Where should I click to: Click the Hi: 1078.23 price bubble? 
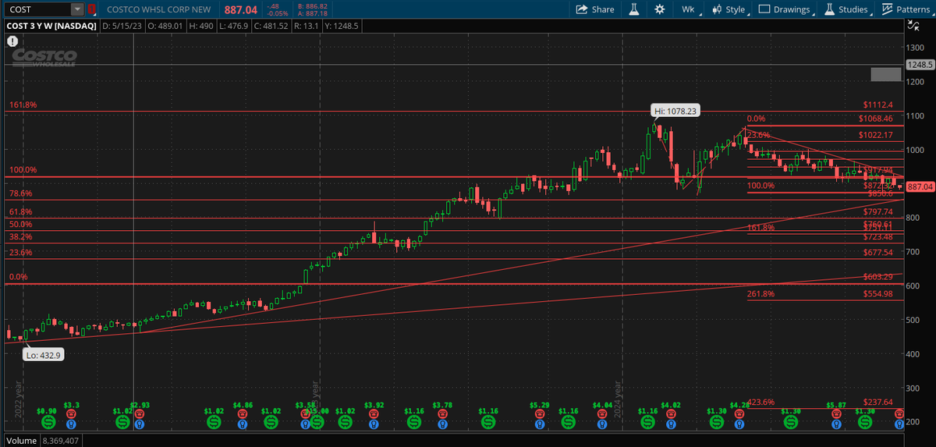point(675,112)
